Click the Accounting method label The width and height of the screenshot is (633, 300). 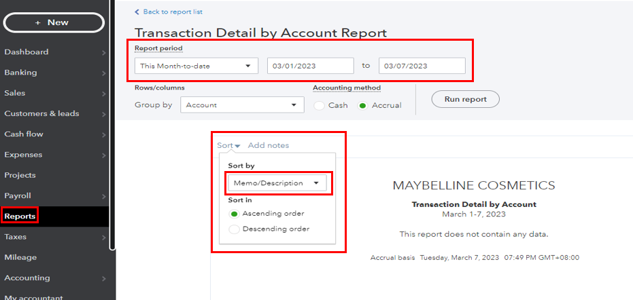[347, 88]
